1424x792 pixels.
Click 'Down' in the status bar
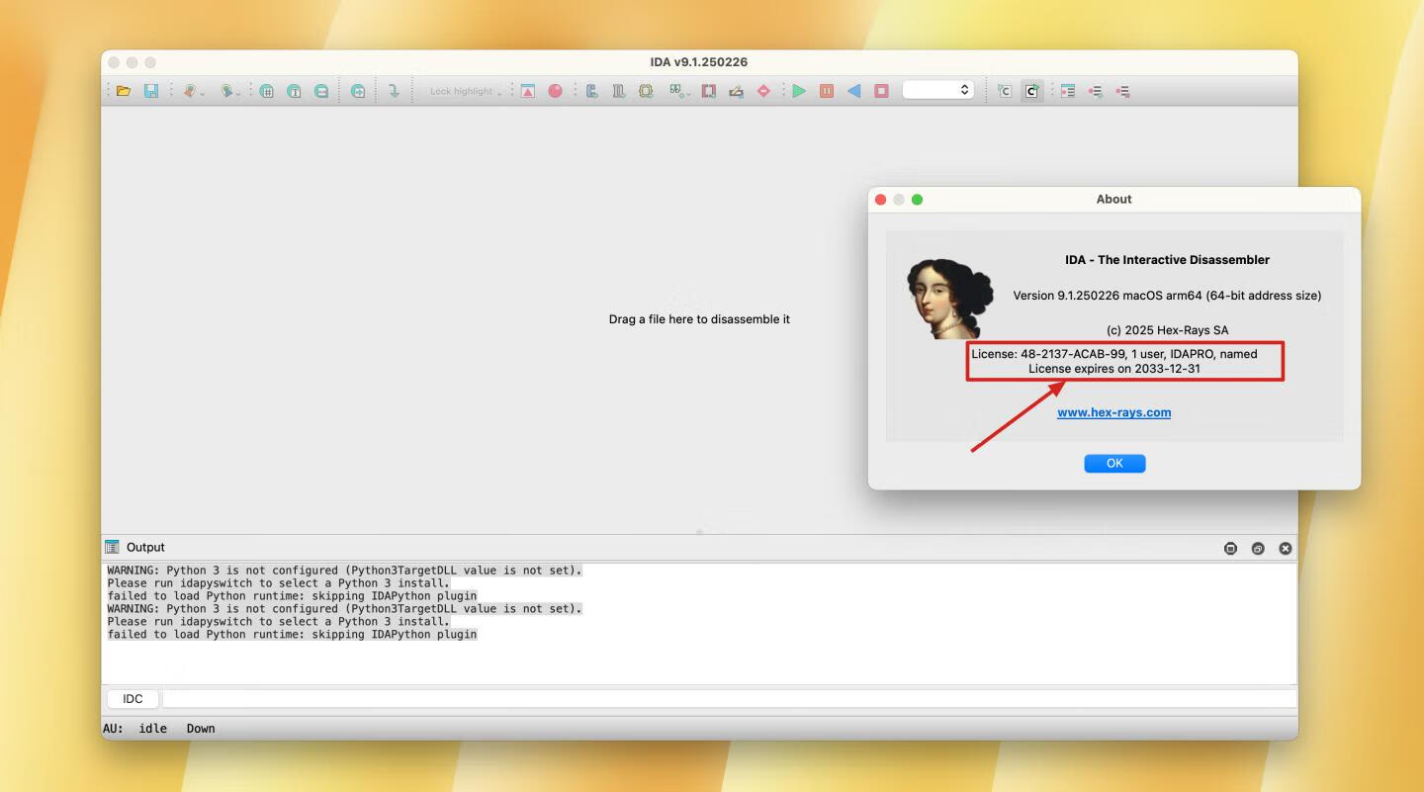point(201,728)
